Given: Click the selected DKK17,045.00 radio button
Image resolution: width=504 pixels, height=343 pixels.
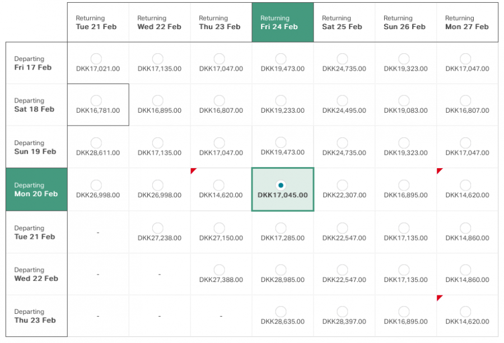Looking at the screenshot, I should (281, 185).
